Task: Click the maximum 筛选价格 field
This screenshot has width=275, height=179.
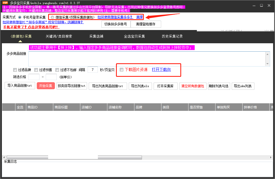Action: [51, 77]
